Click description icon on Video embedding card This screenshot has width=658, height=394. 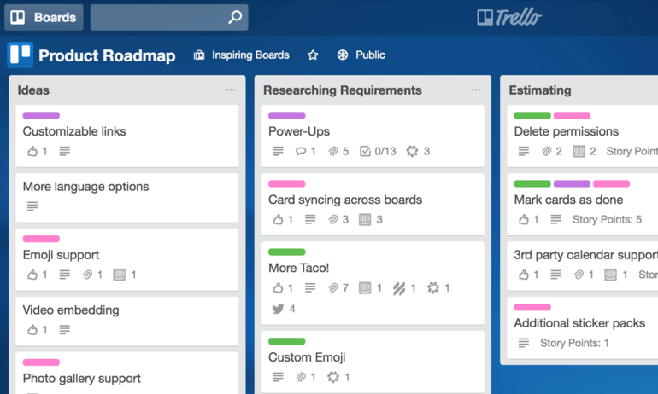click(65, 329)
